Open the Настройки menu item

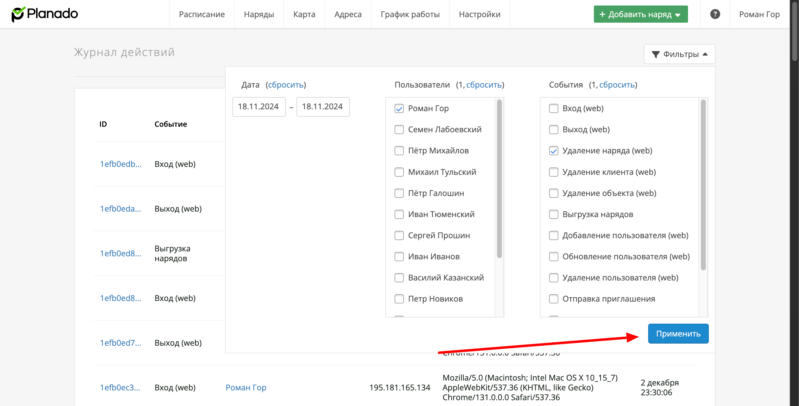(479, 14)
